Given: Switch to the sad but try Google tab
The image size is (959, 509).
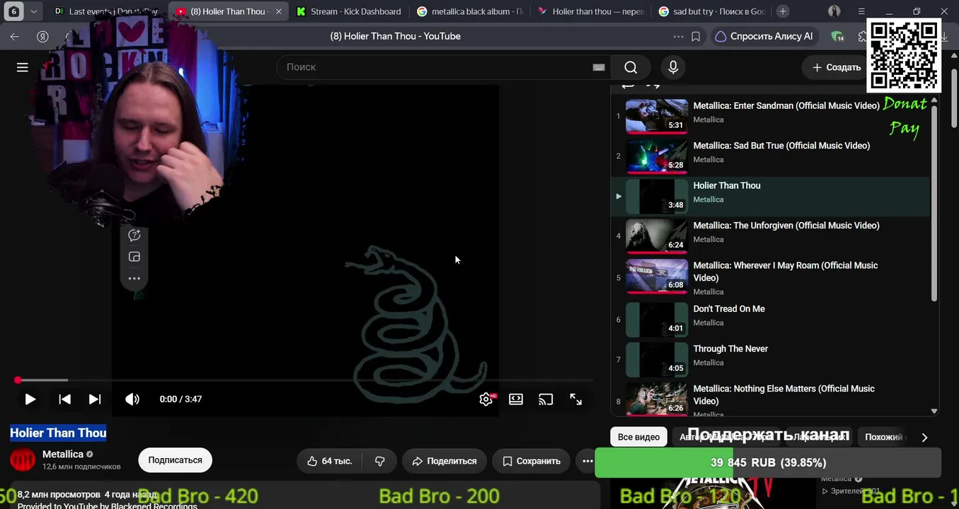Looking at the screenshot, I should pyautogui.click(x=712, y=11).
